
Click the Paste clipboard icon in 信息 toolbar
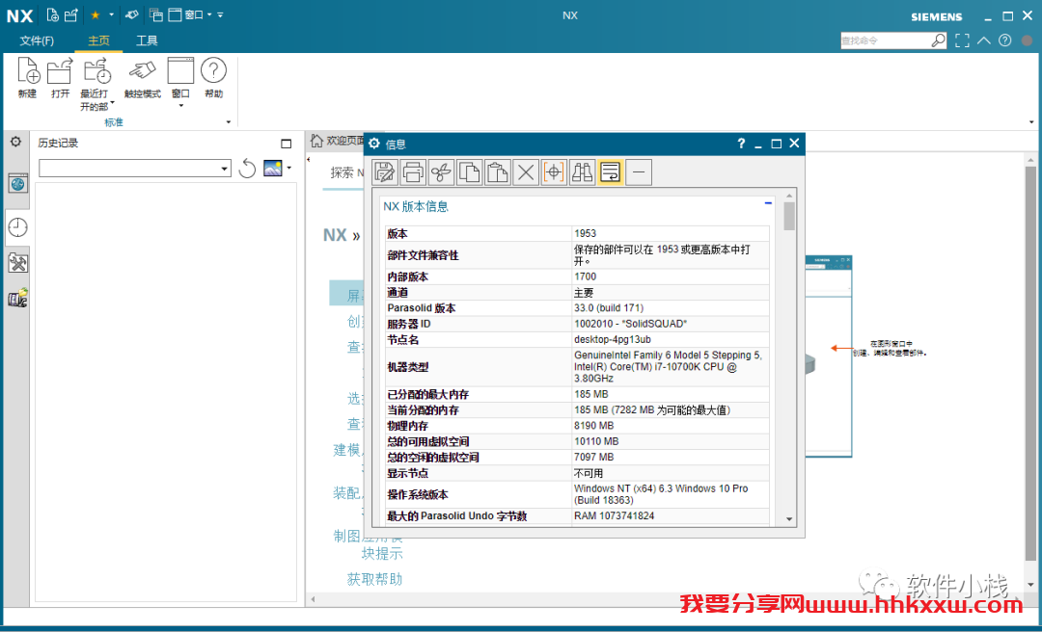click(498, 173)
